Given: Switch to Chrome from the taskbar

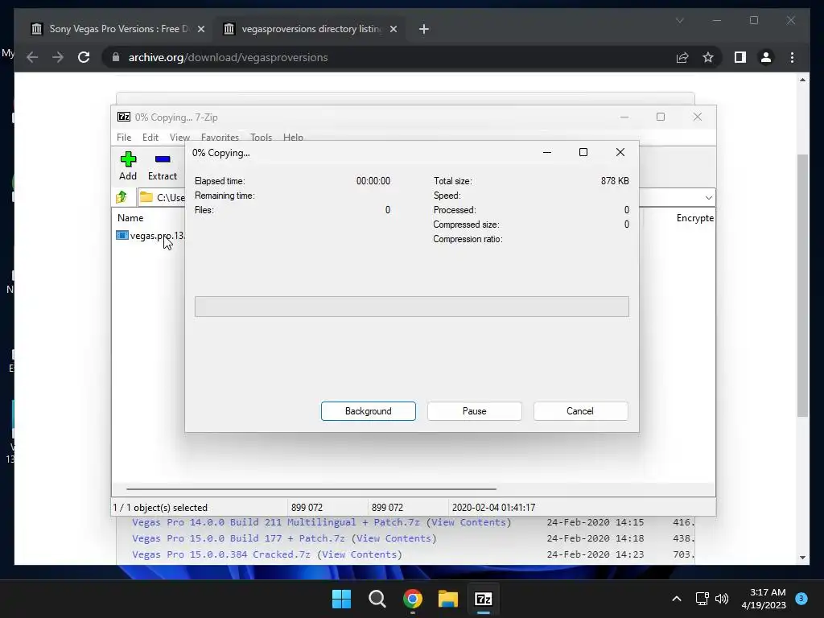Looking at the screenshot, I should pos(413,599).
